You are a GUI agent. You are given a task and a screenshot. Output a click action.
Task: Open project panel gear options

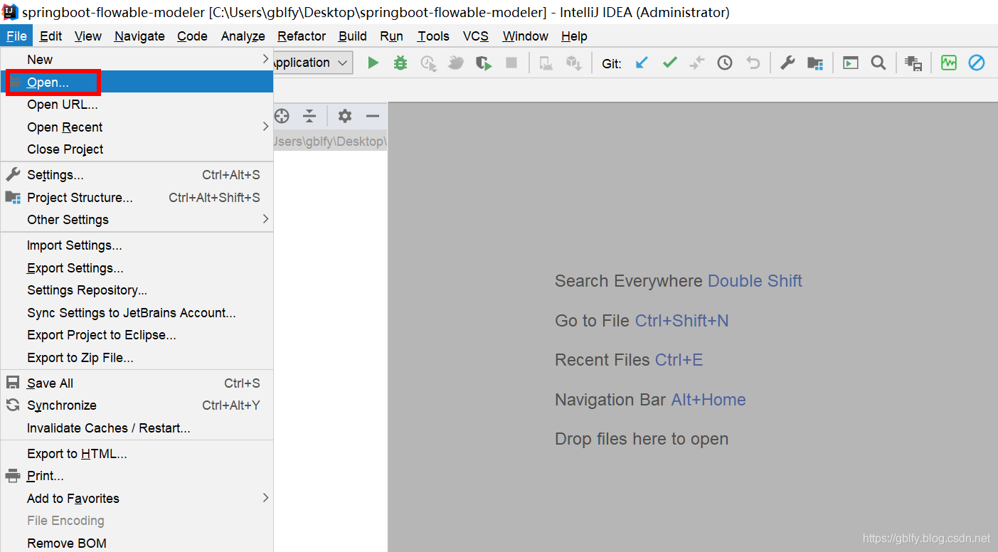click(x=345, y=116)
